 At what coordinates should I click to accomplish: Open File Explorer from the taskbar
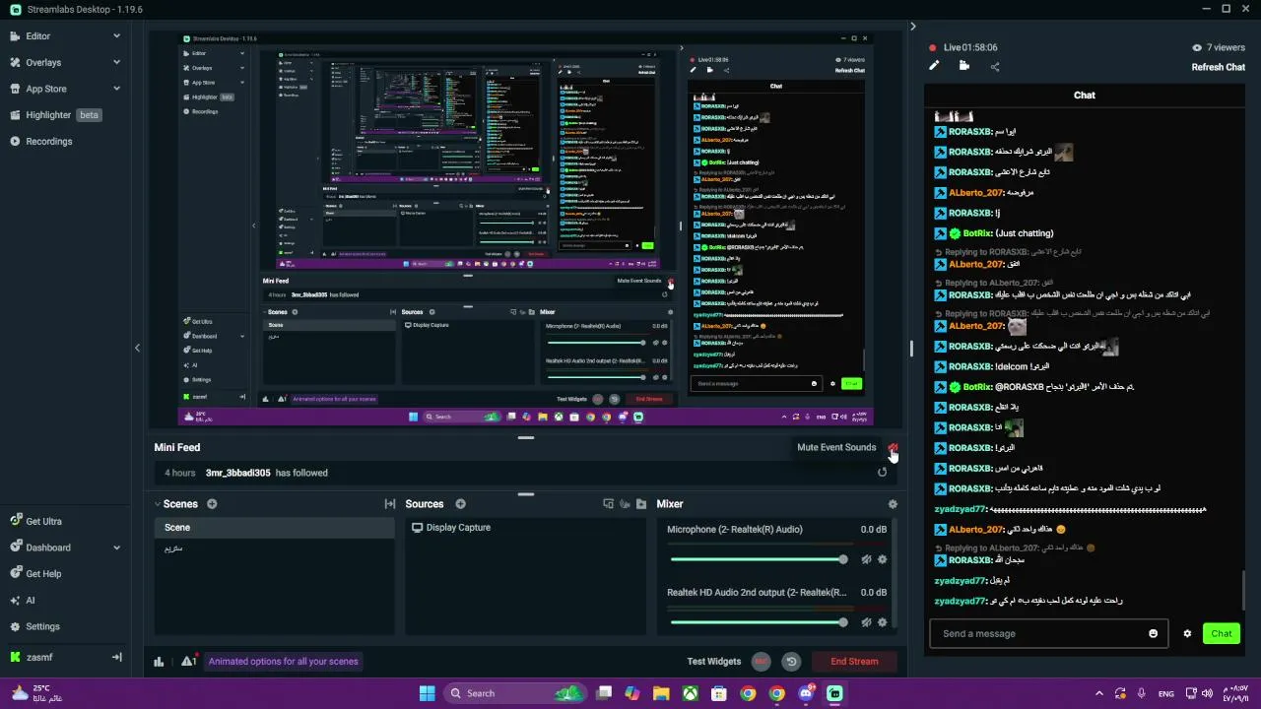coord(661,693)
